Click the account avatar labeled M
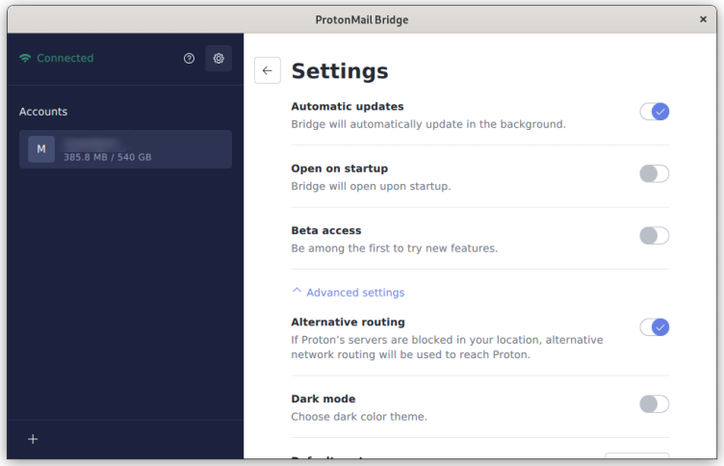 [41, 149]
